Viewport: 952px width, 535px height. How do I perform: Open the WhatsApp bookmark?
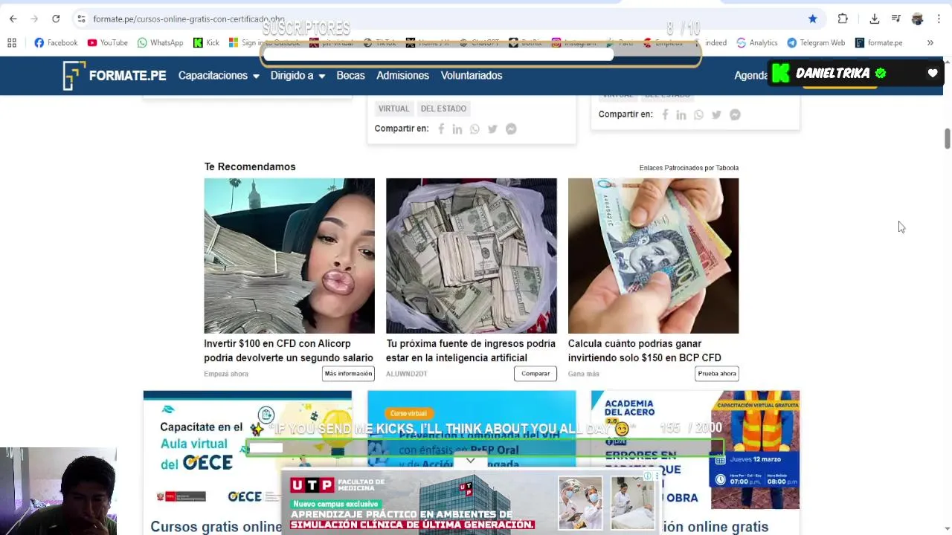tap(160, 42)
